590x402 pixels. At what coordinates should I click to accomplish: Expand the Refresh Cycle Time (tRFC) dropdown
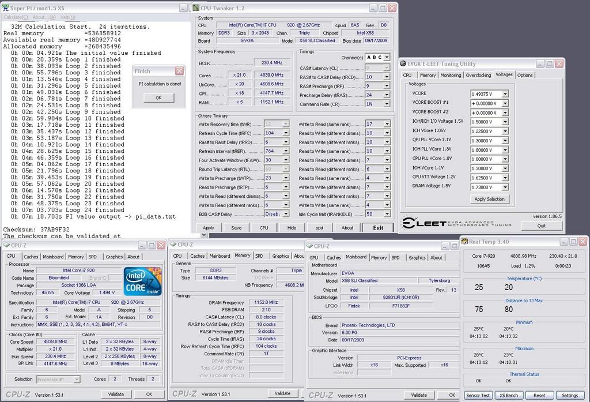(286, 133)
